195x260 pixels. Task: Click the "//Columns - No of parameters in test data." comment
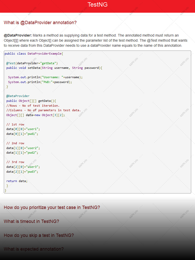tap(43, 110)
